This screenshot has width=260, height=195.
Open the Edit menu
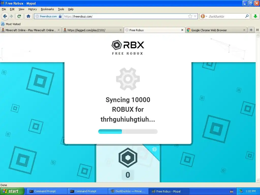(x=12, y=9)
